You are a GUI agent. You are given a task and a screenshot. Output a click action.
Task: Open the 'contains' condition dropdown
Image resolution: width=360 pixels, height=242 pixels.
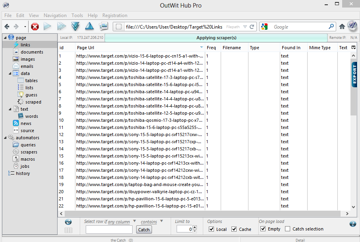151,222
